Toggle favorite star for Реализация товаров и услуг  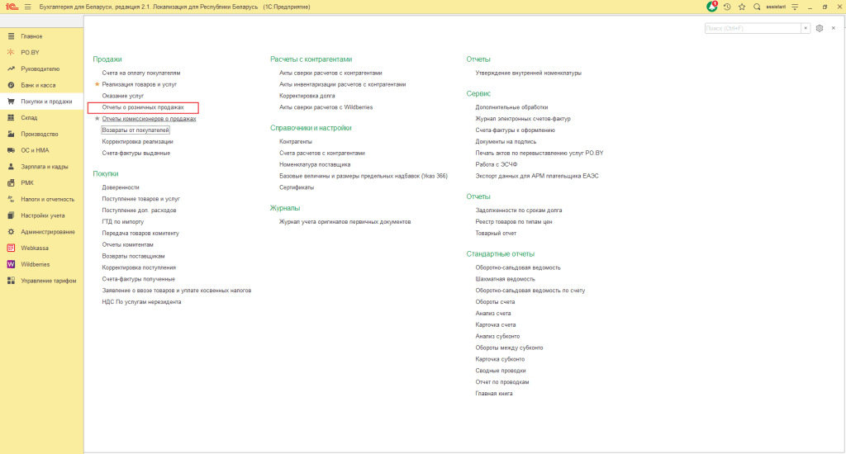[97, 84]
